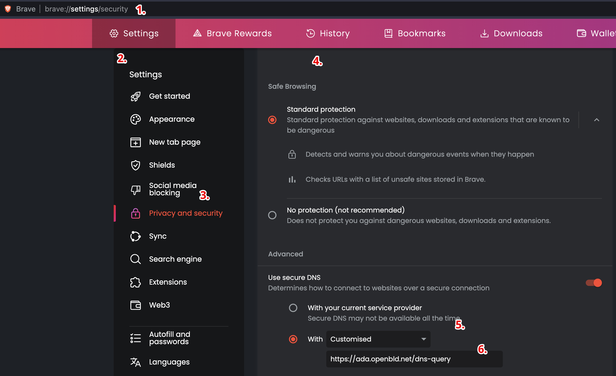Viewport: 616px width, 376px height.
Task: Click the Autofill and passwords list icon
Action: click(136, 338)
